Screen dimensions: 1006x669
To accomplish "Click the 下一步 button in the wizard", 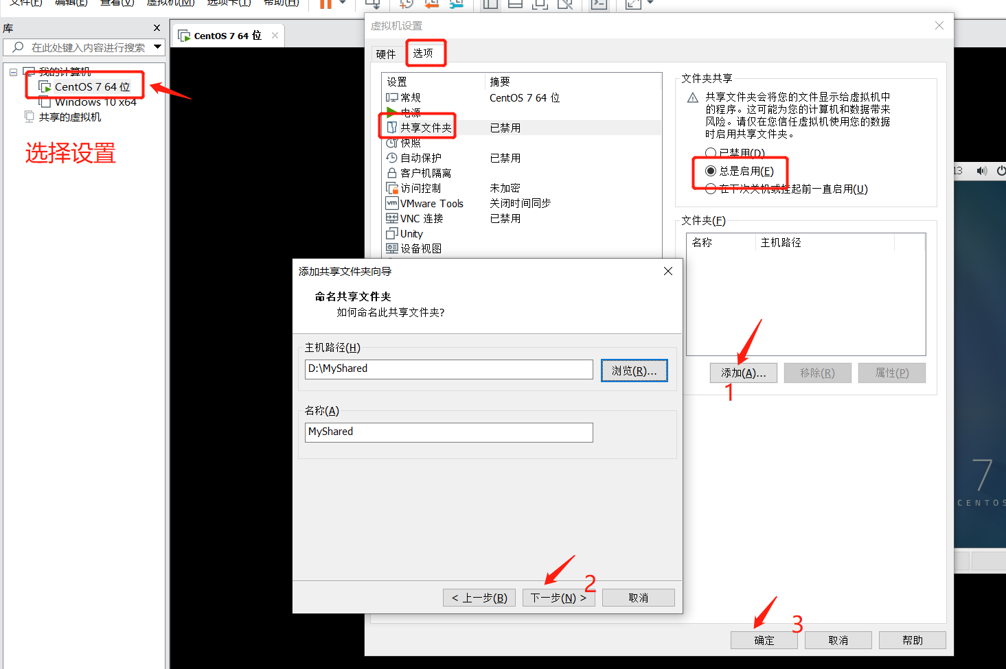I will tap(558, 597).
